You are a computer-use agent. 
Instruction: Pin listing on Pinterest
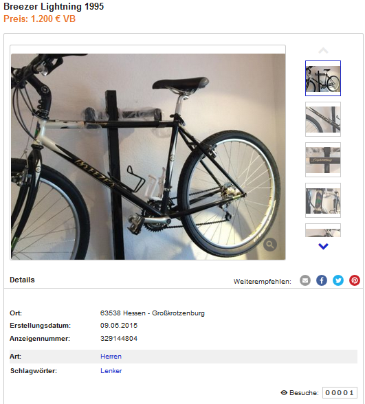click(x=355, y=280)
